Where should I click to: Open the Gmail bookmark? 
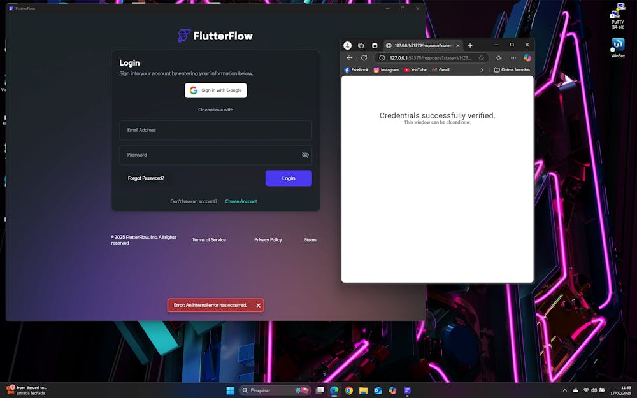point(441,70)
